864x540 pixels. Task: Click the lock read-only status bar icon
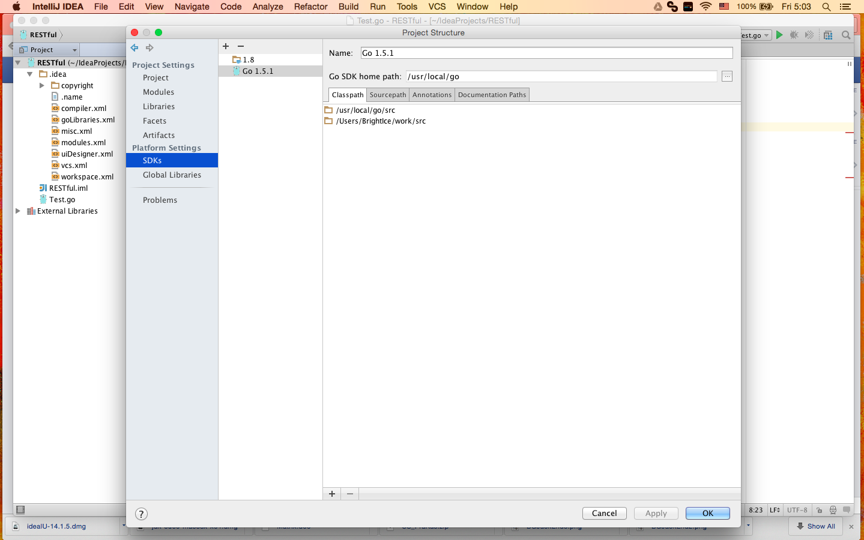click(x=819, y=510)
